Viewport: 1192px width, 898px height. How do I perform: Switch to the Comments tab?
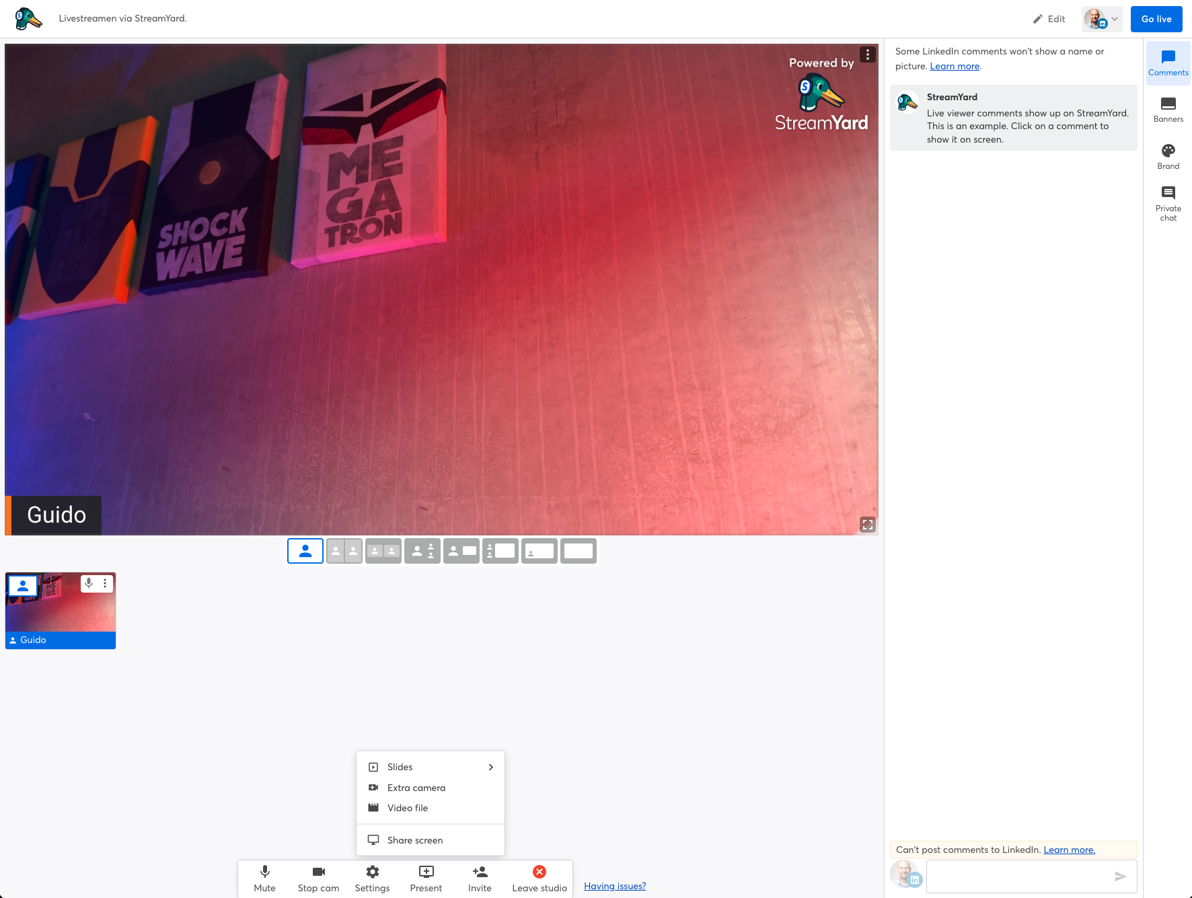pos(1168,62)
